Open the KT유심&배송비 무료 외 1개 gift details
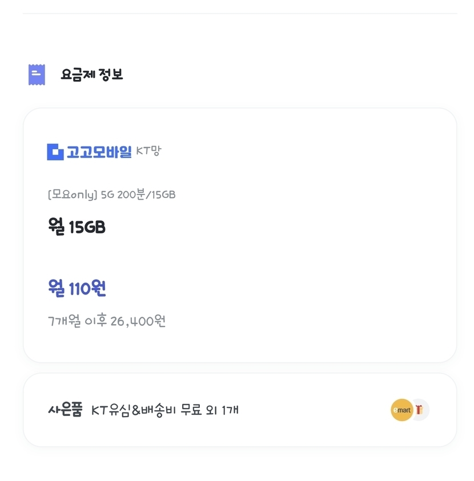 click(164, 410)
